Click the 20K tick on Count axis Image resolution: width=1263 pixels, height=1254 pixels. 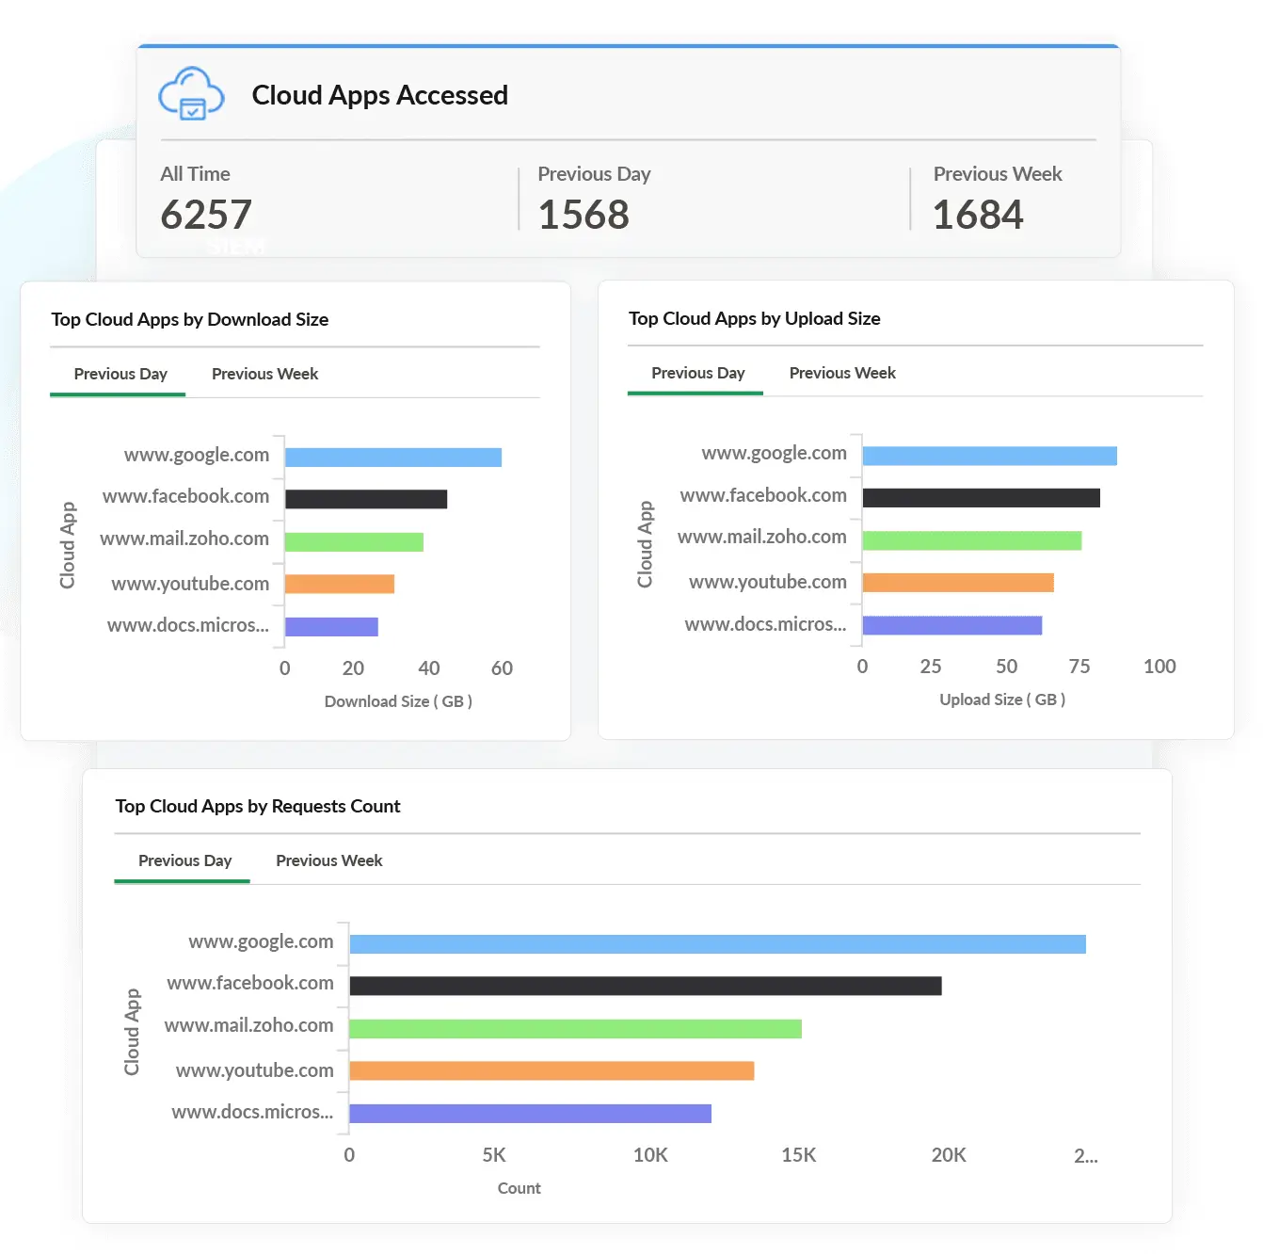[x=949, y=1155]
